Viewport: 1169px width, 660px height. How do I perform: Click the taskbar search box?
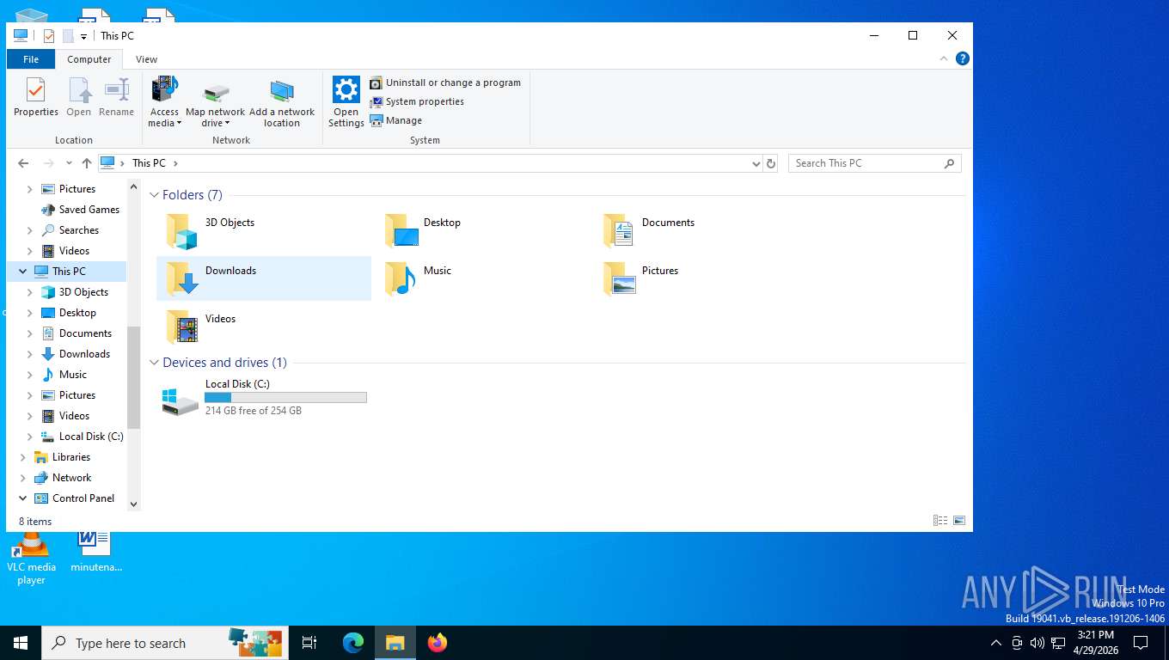165,643
